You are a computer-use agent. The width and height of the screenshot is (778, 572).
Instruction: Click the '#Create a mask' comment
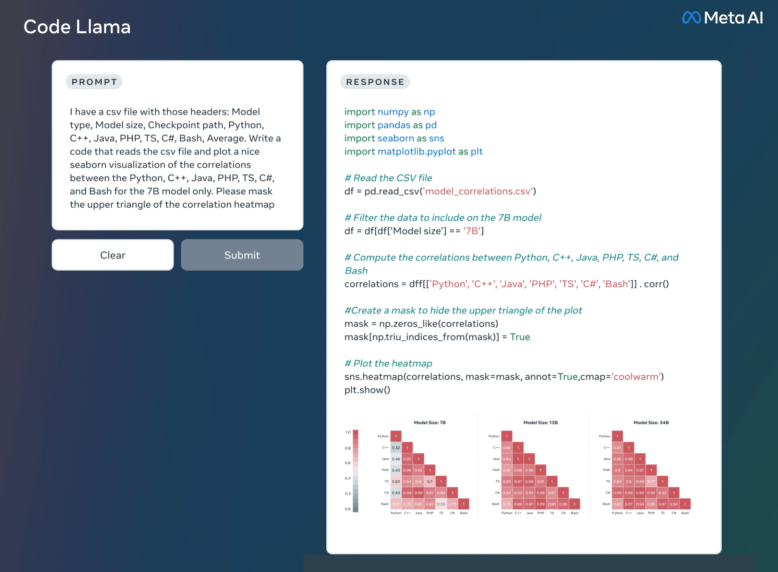coord(463,310)
